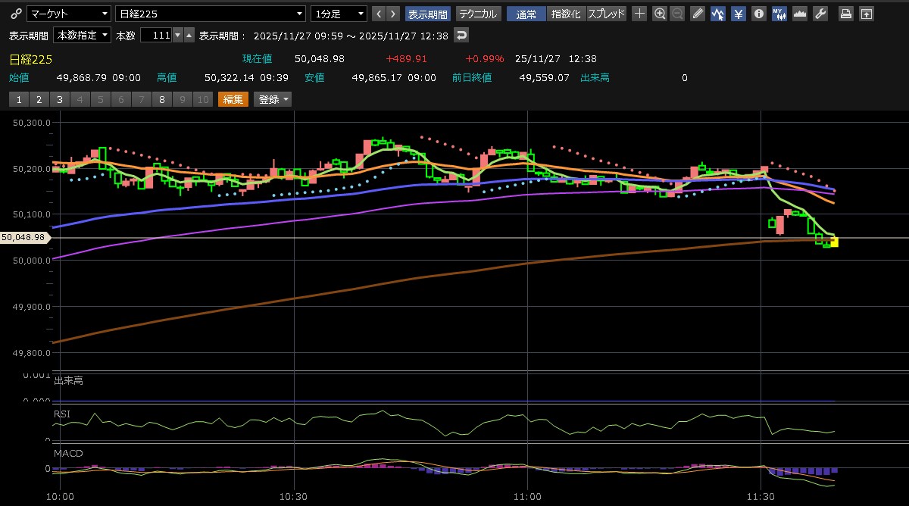Open the テクニカル indicators button
Viewport: 909px width, 506px height.
coord(478,14)
